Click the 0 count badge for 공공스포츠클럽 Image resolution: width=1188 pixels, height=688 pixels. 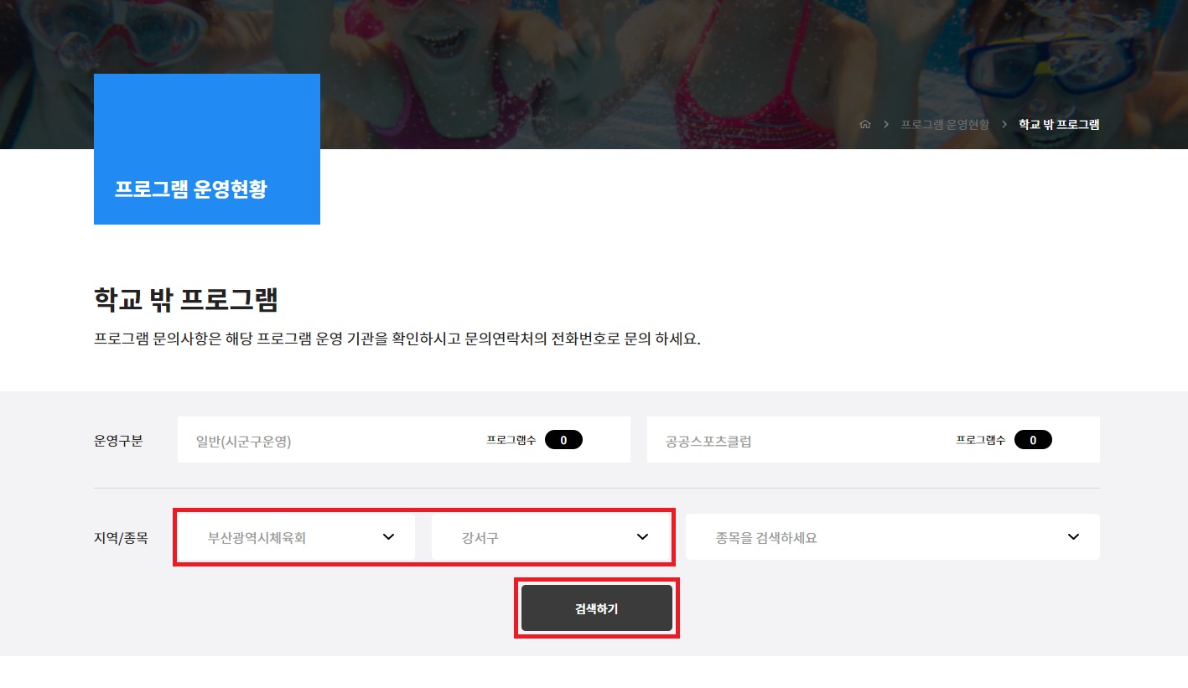(1033, 440)
